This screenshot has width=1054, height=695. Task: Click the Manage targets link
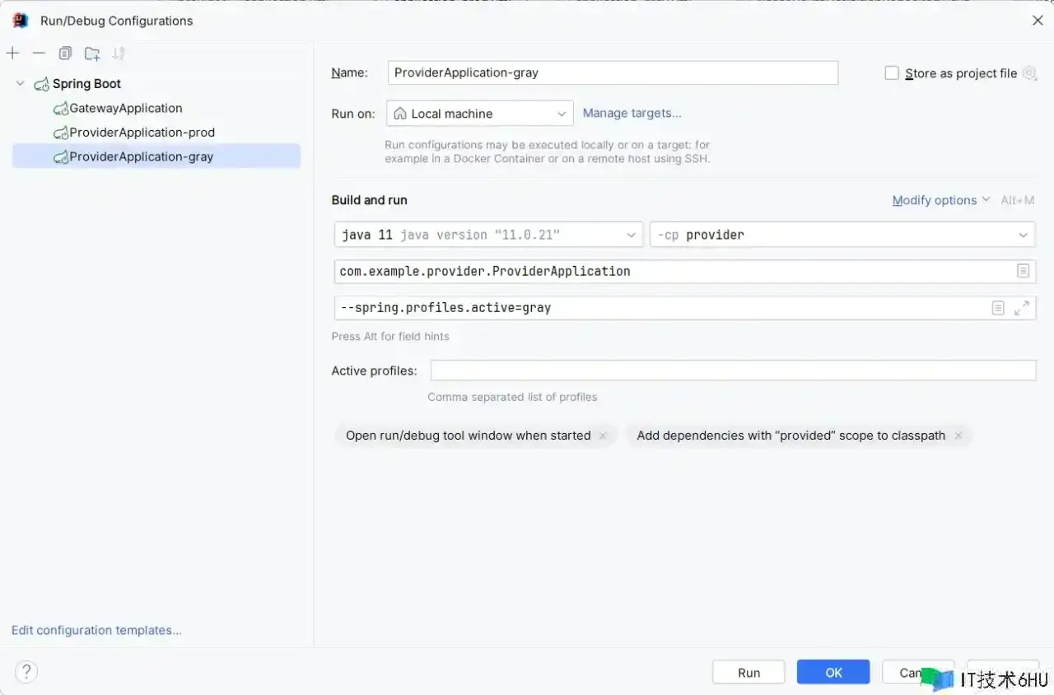[632, 113]
